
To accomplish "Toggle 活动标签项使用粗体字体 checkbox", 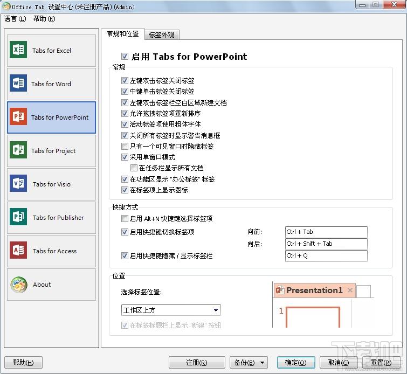I will pyautogui.click(x=125, y=124).
